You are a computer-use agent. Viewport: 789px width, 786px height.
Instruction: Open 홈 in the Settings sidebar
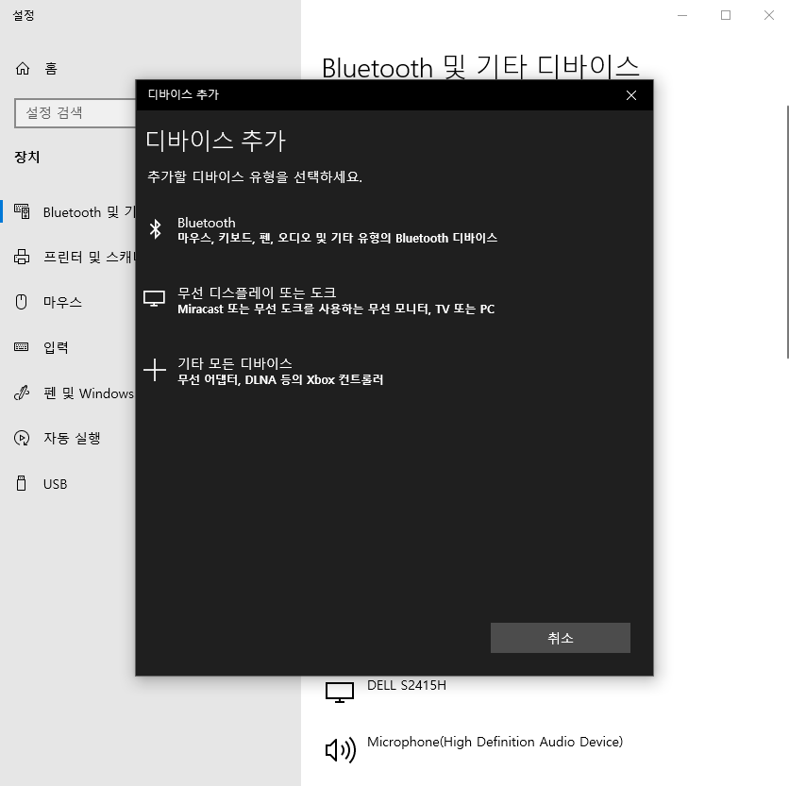(51, 68)
